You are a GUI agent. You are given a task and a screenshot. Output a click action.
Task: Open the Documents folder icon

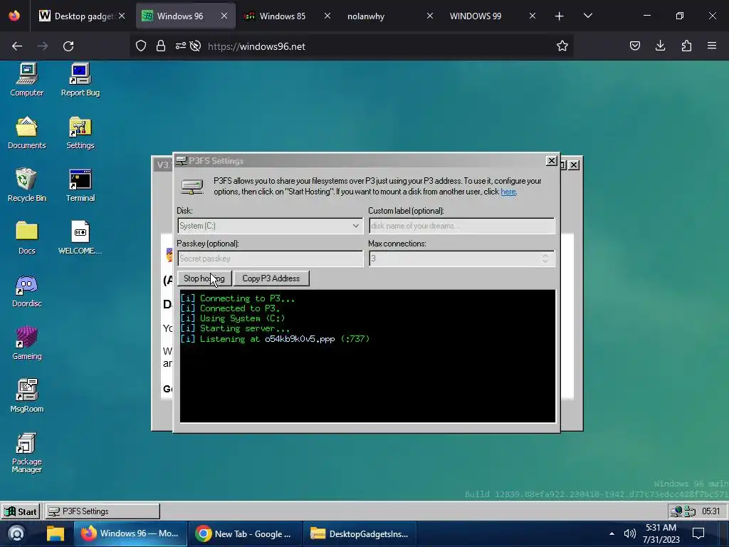(26, 132)
